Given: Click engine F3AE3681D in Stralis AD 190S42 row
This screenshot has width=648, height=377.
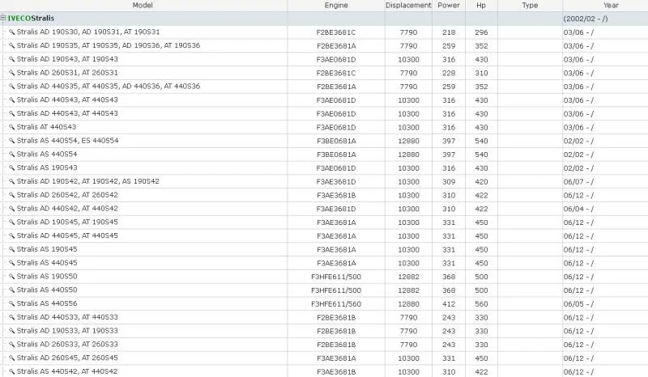Looking at the screenshot, I should pyautogui.click(x=336, y=182).
